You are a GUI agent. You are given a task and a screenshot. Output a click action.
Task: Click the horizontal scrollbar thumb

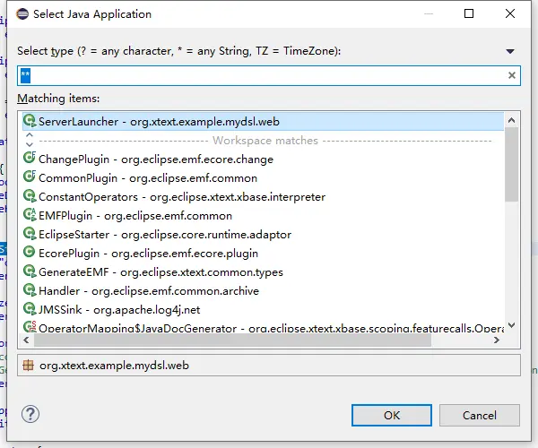[x=232, y=340]
